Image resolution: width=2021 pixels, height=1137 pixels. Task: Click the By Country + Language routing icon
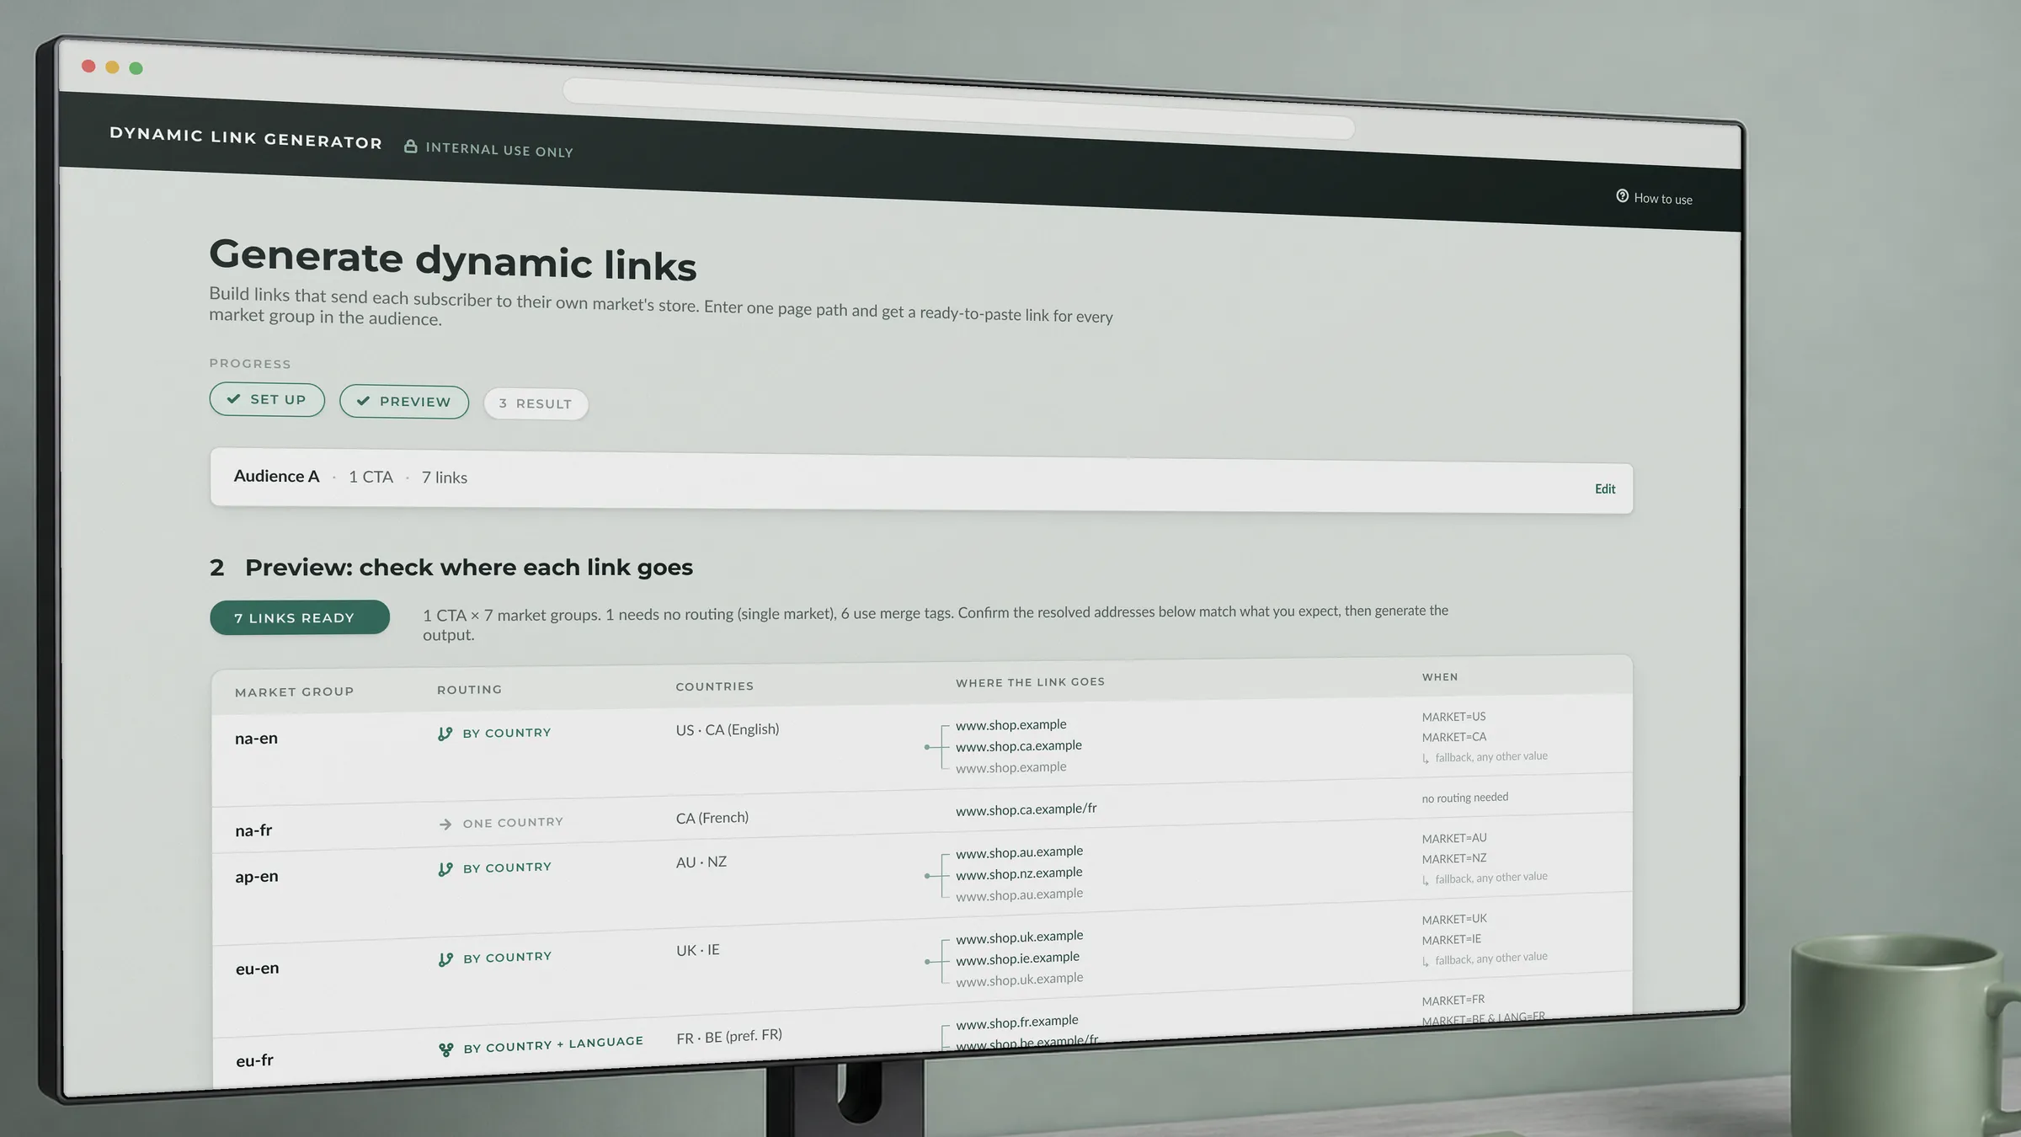(446, 1049)
